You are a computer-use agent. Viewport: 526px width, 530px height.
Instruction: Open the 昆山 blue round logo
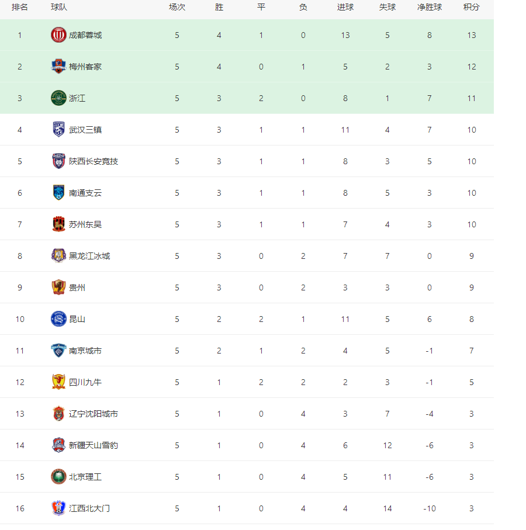tap(58, 318)
